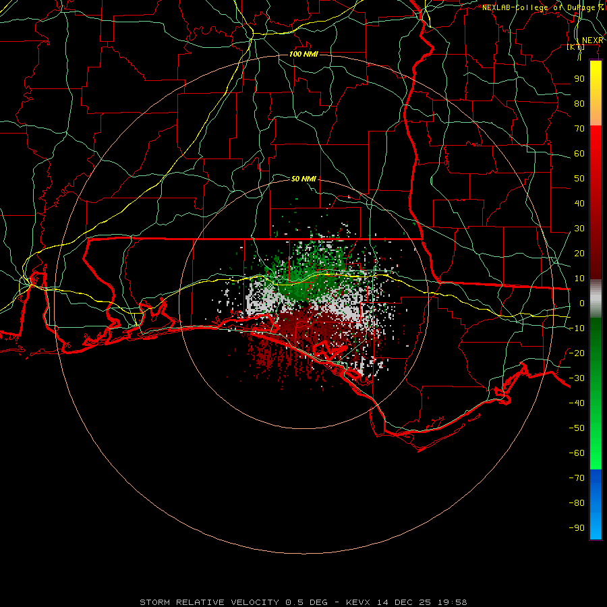Select the -40 value on the velocity scale
This screenshot has width=607, height=607.
577,403
